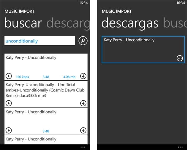Tap the magnifier search button beside the text box

83,41
